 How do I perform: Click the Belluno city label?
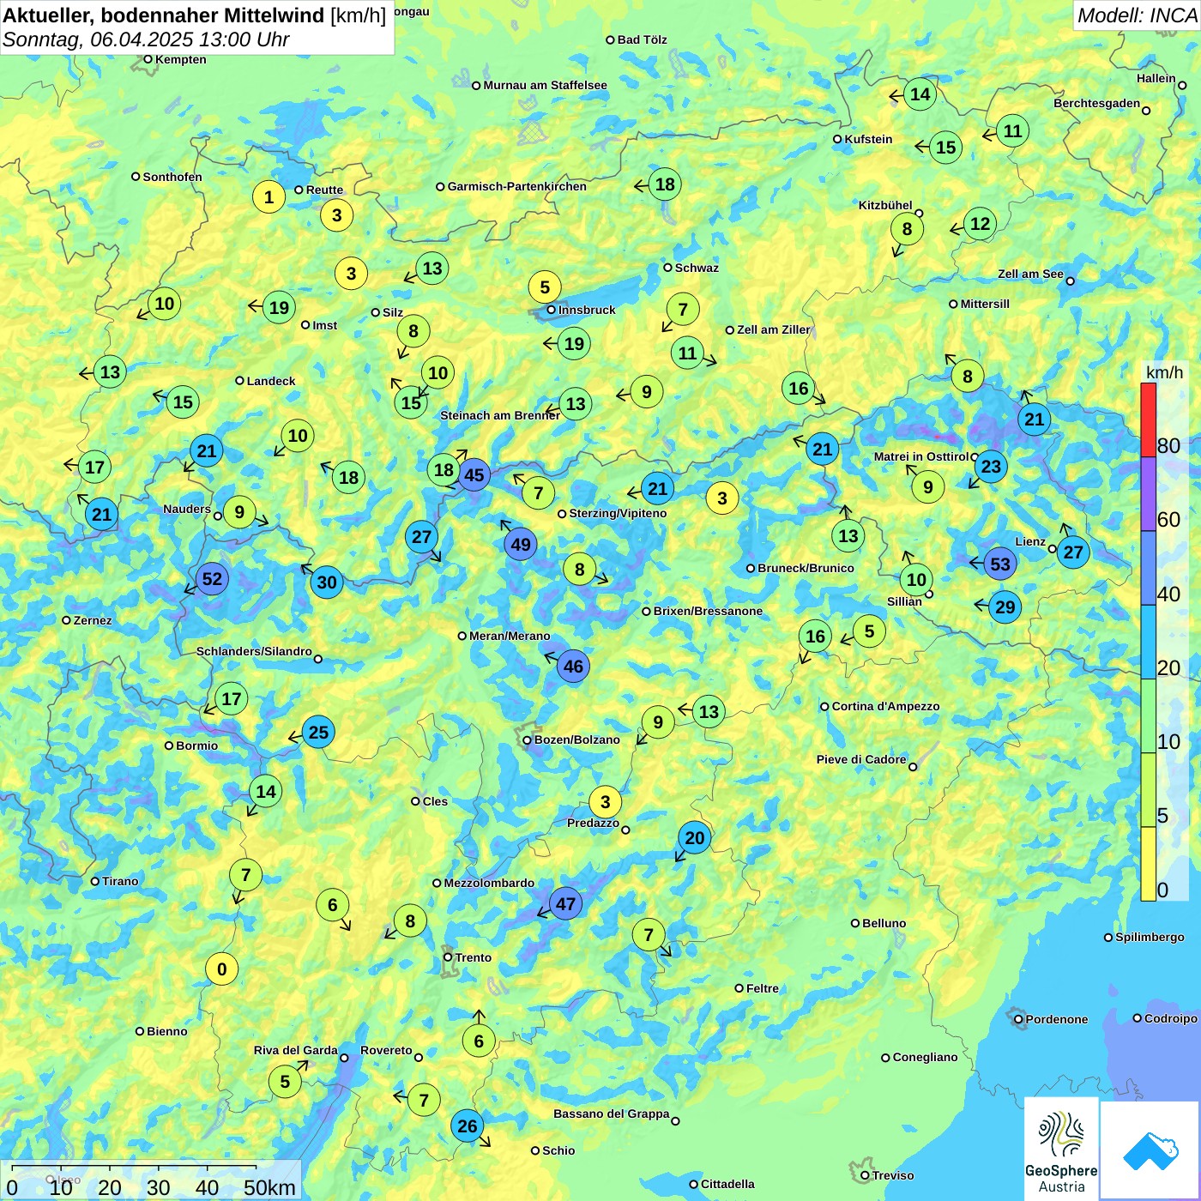point(884,923)
